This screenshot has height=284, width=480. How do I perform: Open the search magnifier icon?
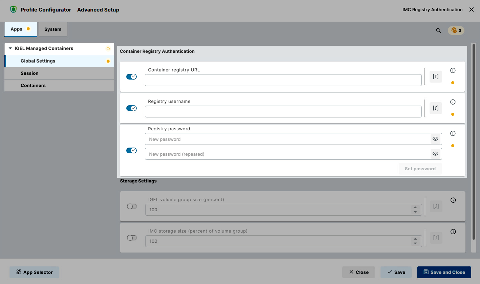[x=438, y=30]
